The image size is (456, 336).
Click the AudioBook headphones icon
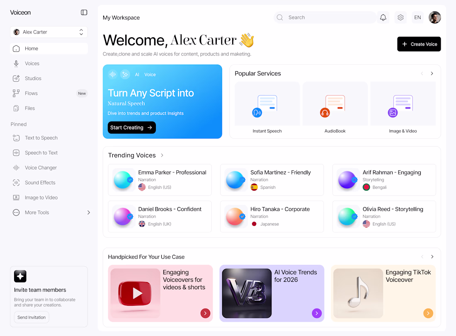[325, 113]
